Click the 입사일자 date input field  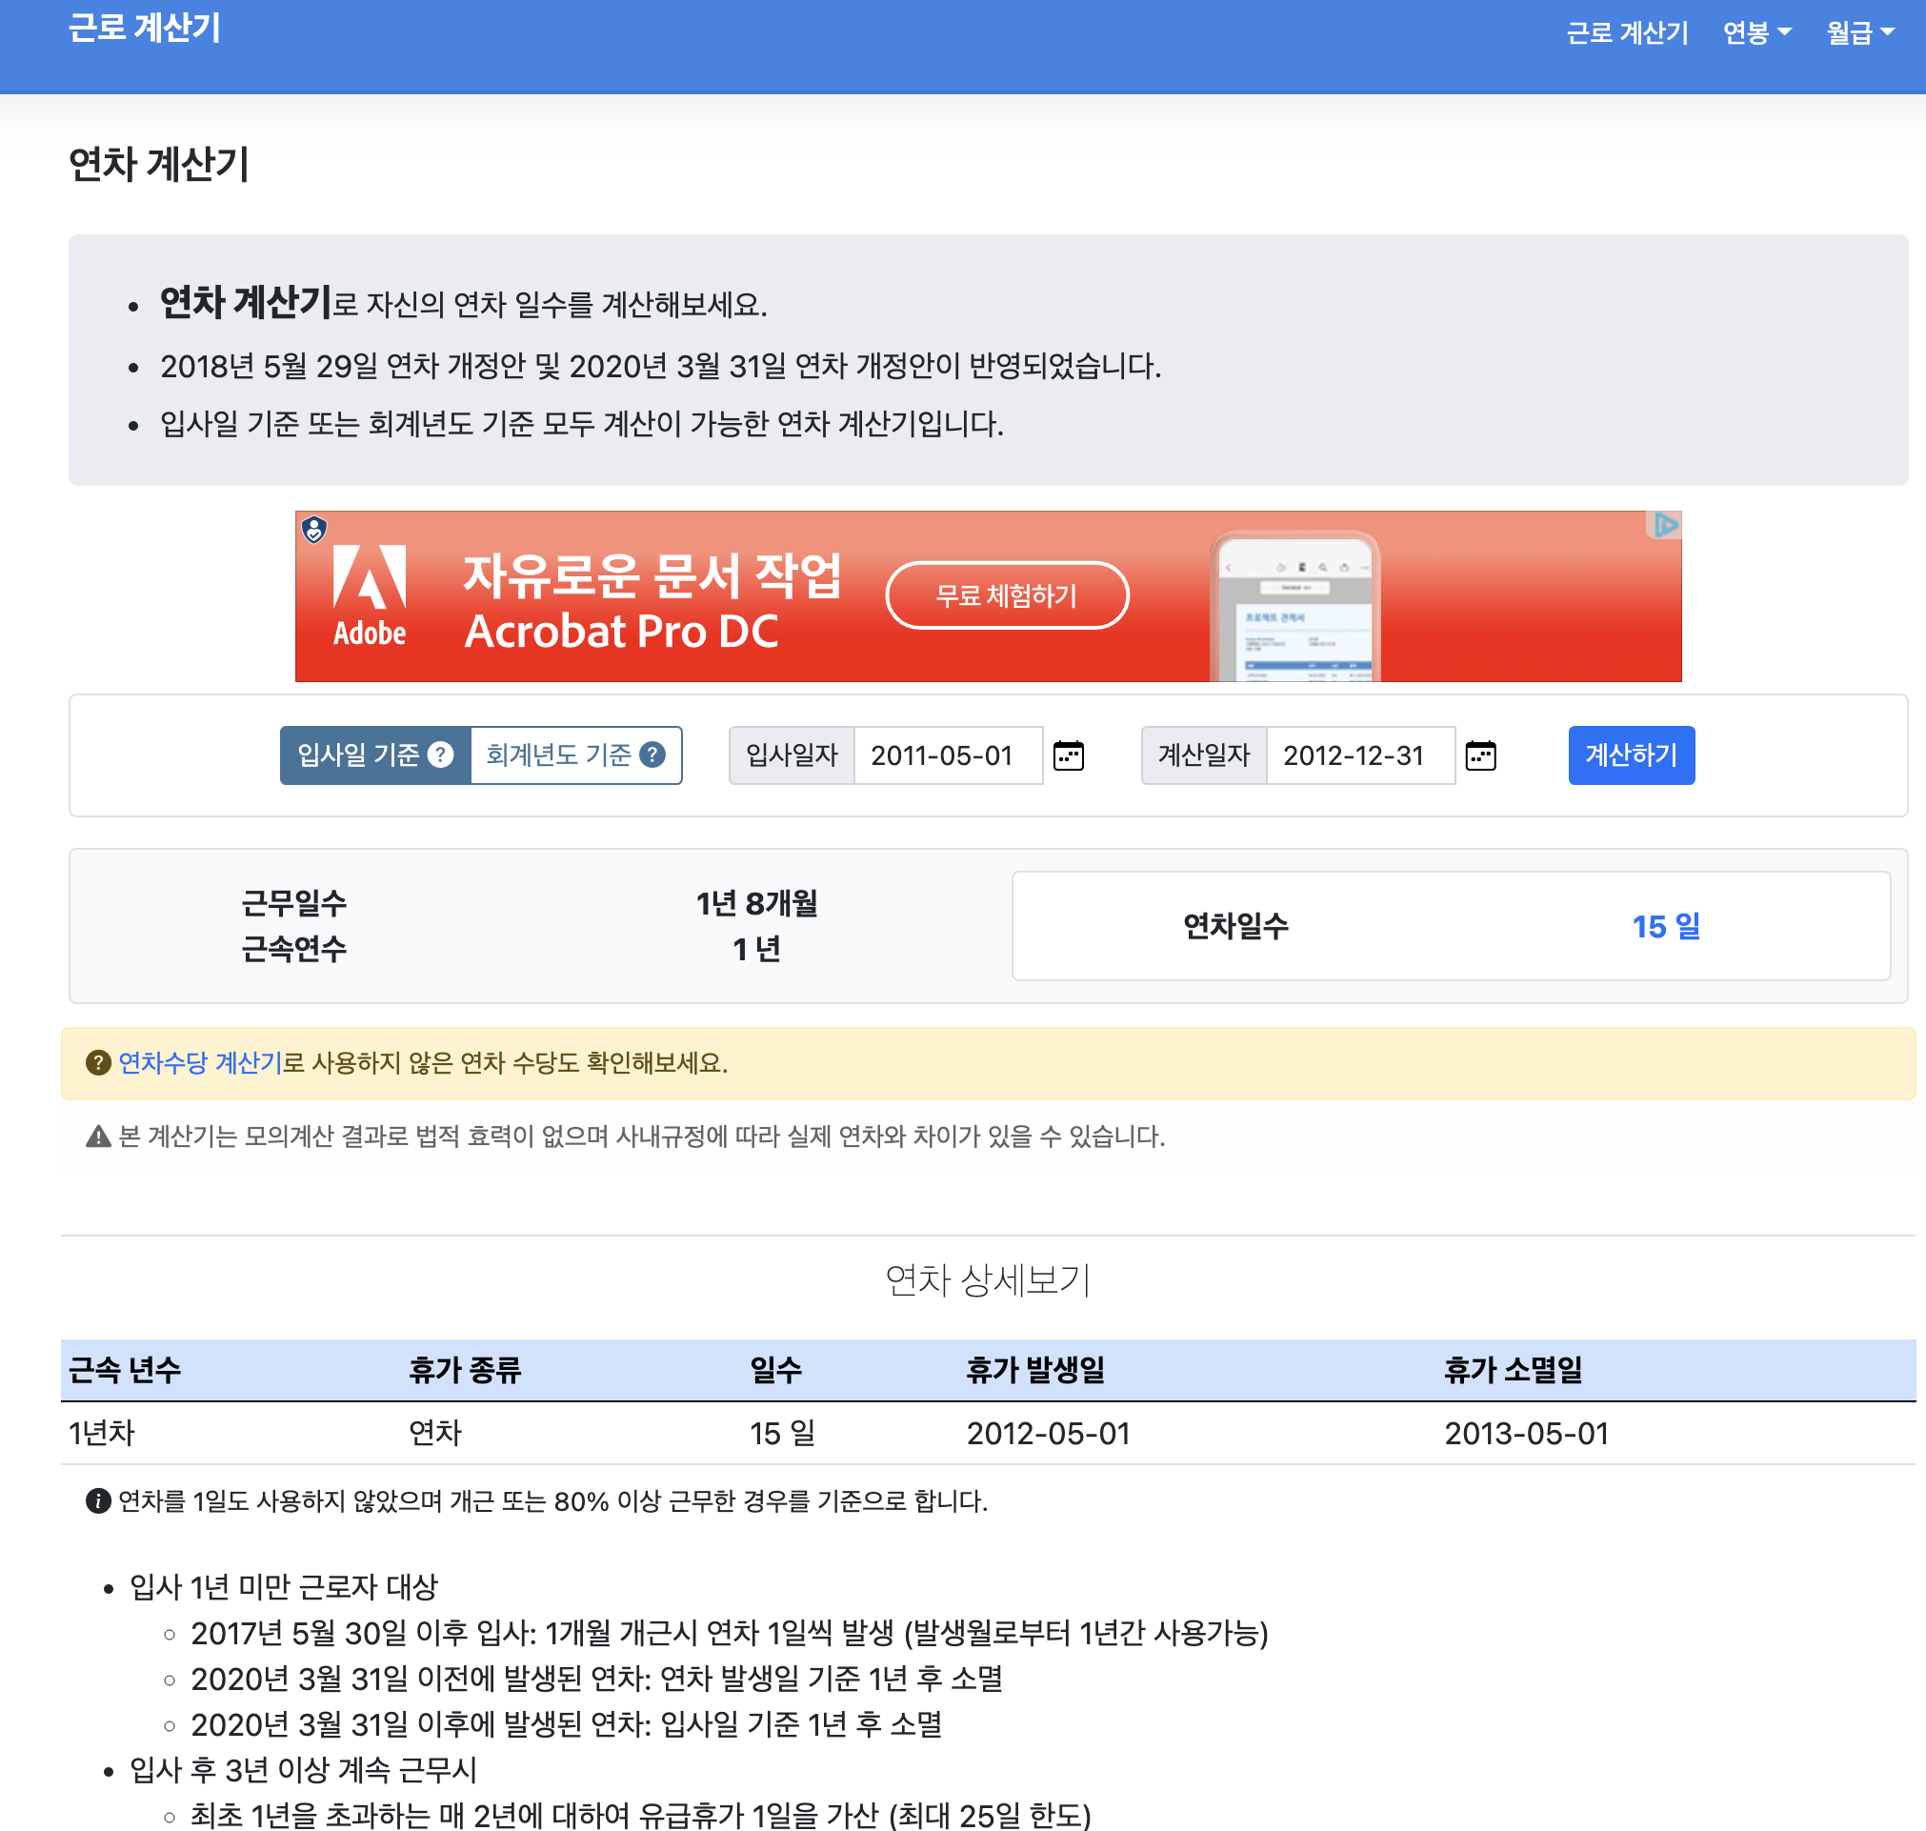click(947, 755)
